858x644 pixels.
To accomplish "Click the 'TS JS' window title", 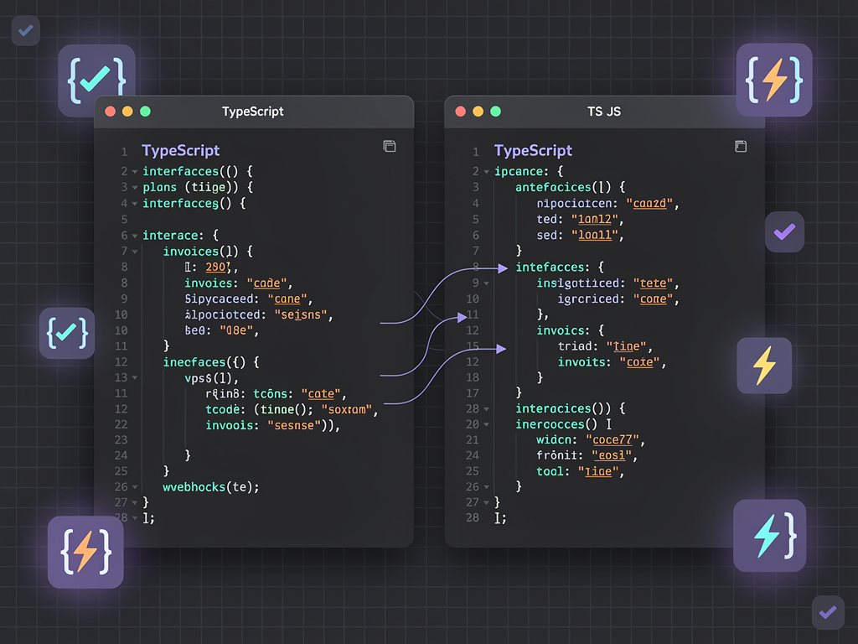I will point(604,112).
